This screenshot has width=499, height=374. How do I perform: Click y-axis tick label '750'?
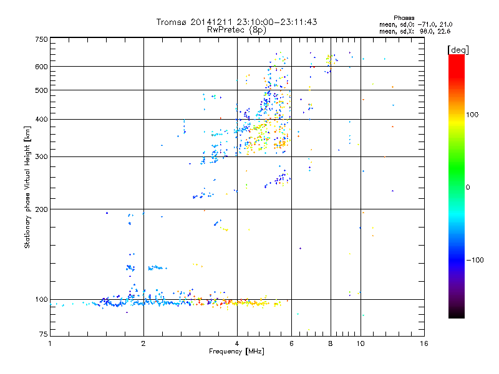(x=41, y=39)
